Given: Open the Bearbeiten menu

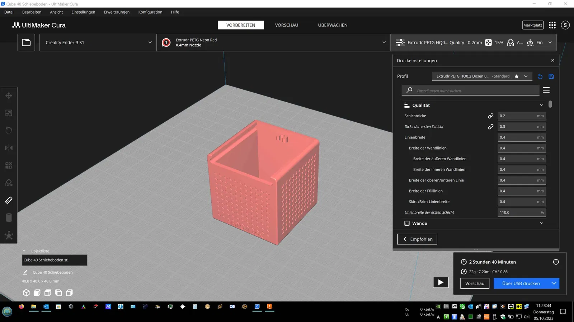Looking at the screenshot, I should click(x=32, y=12).
